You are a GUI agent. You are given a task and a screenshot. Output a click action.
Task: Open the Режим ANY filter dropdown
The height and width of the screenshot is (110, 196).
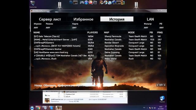48,28
